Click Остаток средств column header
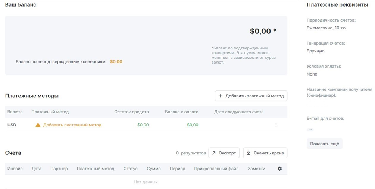Screen dimensions: 375x189 tap(132, 112)
